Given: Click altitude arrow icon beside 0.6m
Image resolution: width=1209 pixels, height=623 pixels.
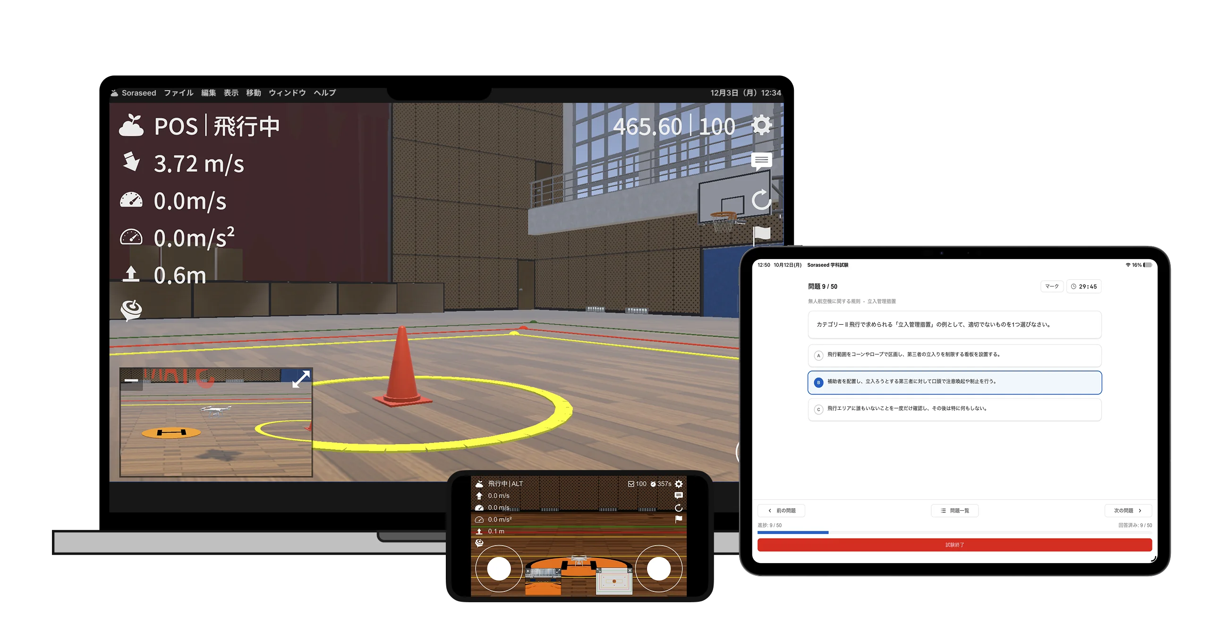Looking at the screenshot, I should tap(131, 274).
